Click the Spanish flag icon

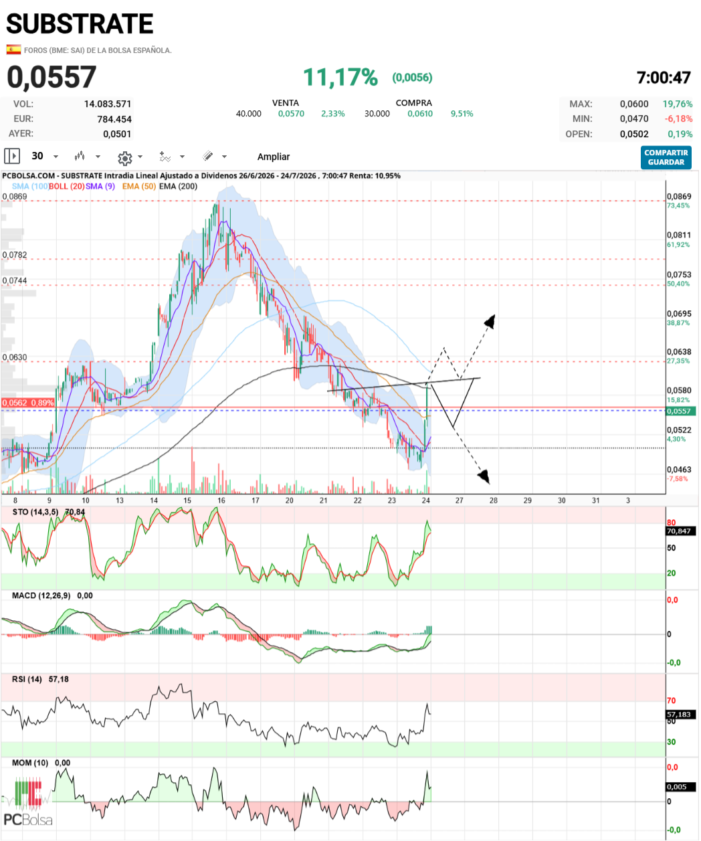pyautogui.click(x=13, y=50)
